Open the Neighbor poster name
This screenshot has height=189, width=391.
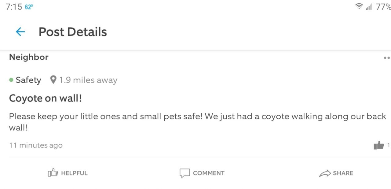(x=29, y=57)
